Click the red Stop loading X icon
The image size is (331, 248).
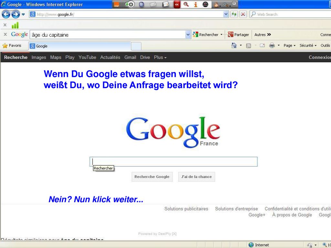pyautogui.click(x=243, y=14)
